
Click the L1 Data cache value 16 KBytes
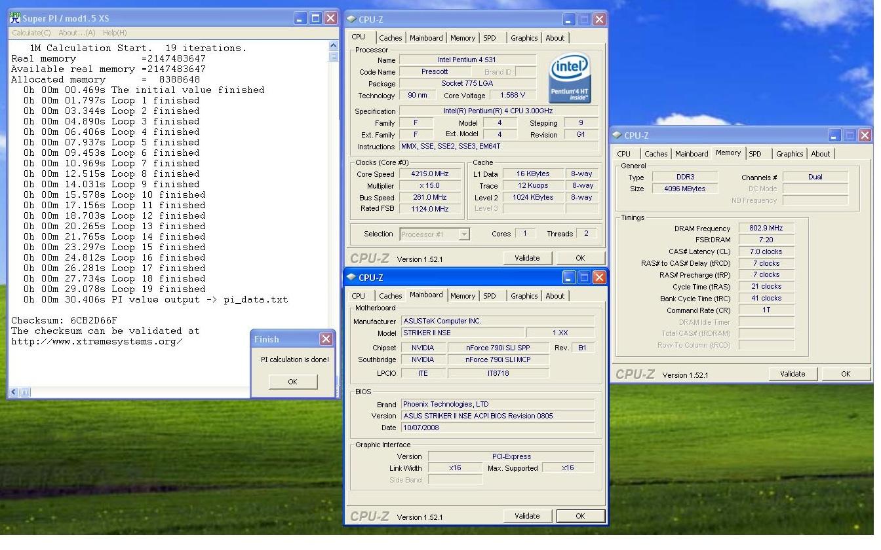click(533, 174)
